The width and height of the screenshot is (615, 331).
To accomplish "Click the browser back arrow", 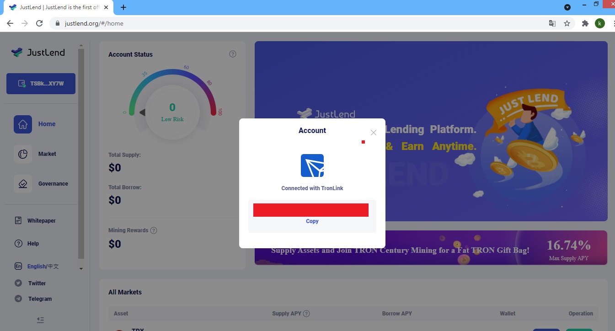I will 10,23.
